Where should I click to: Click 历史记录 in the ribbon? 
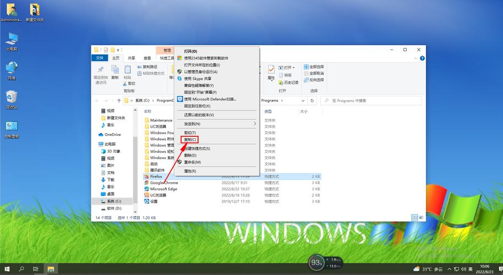pos(288,82)
